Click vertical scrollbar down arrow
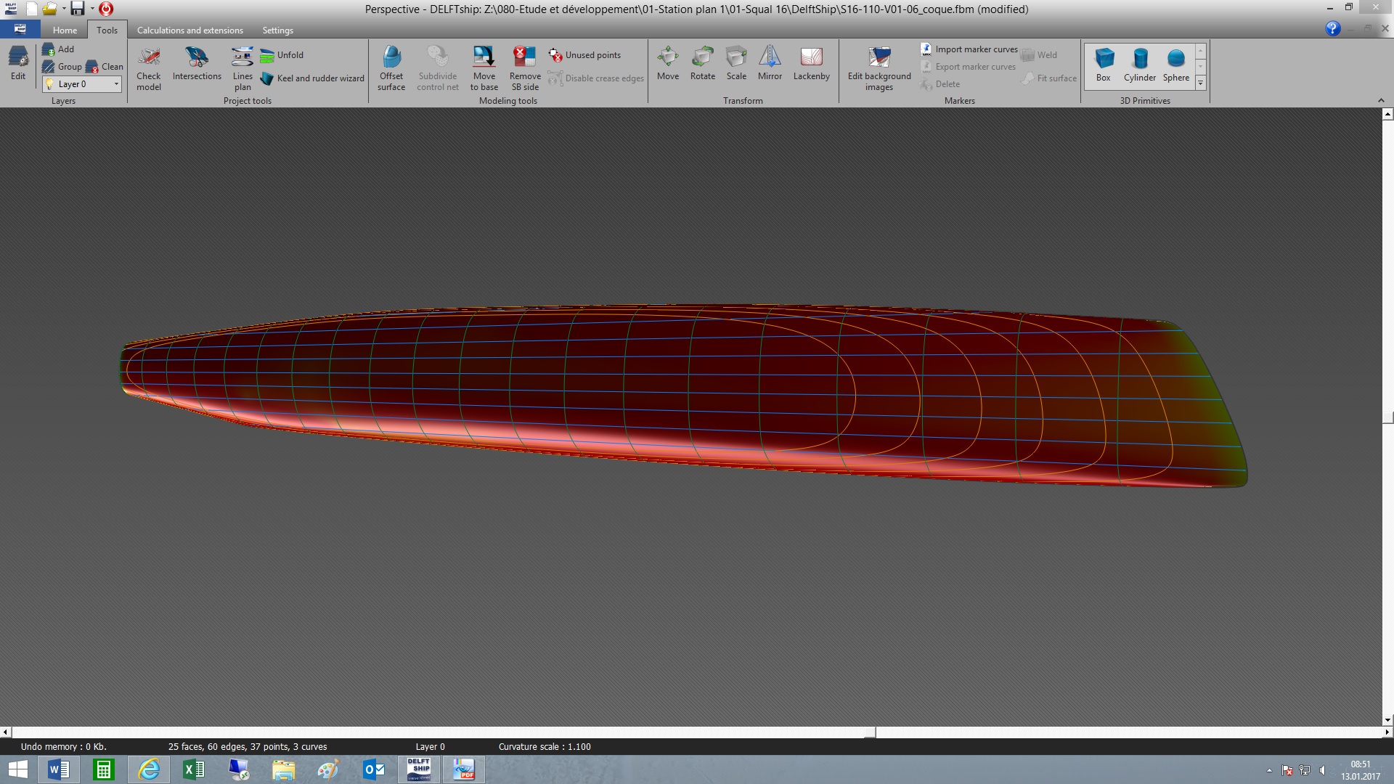This screenshot has height=784, width=1394. [1387, 720]
